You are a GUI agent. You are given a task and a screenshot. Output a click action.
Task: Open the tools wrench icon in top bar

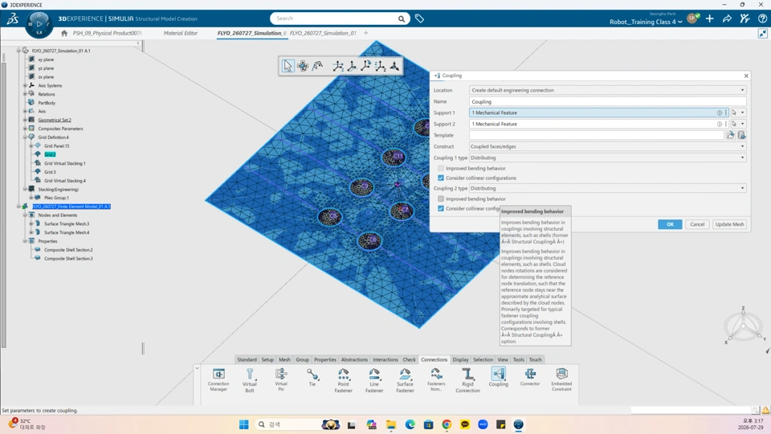(744, 18)
